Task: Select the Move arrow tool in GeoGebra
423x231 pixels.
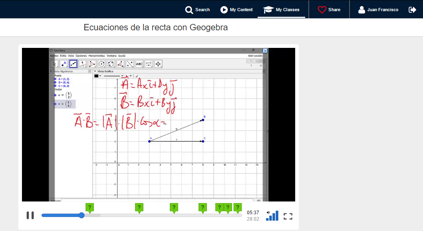Action: tap(54, 64)
